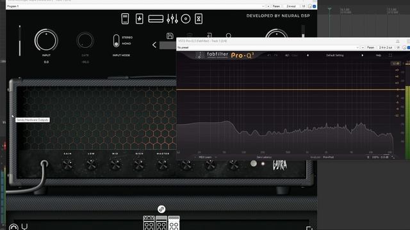Adjust the amp MASTER knob

(163, 164)
